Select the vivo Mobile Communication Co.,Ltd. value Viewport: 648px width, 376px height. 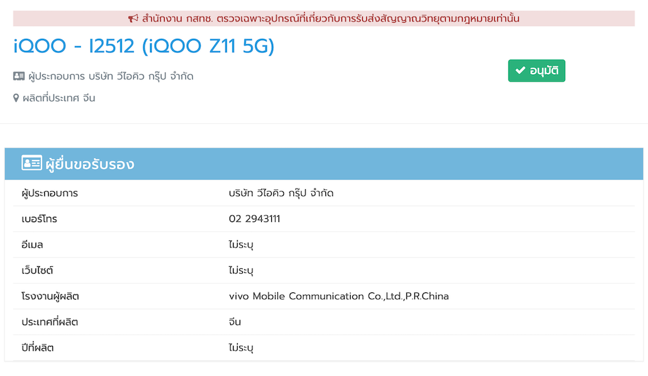click(x=339, y=296)
